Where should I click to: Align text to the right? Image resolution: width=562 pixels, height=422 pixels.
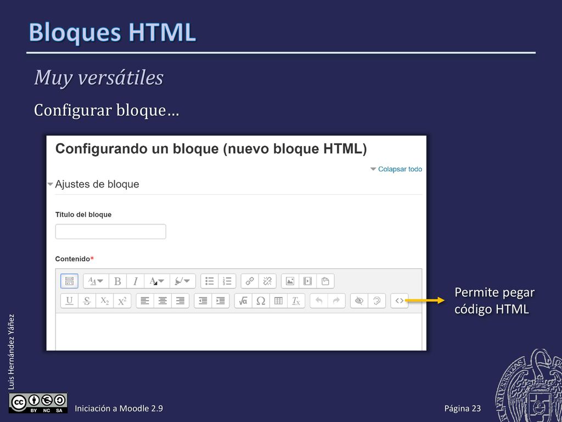180,301
